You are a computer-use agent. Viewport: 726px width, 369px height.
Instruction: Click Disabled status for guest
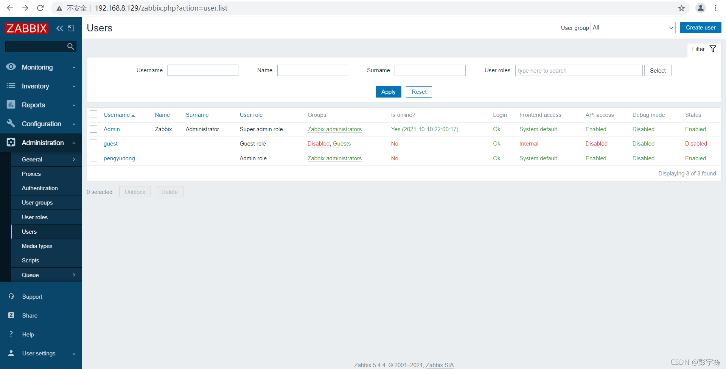click(x=696, y=144)
